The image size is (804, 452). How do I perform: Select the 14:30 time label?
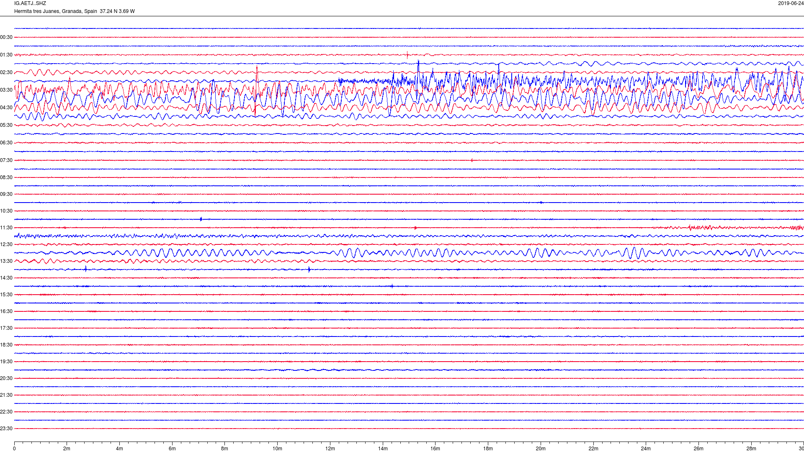coord(6,278)
